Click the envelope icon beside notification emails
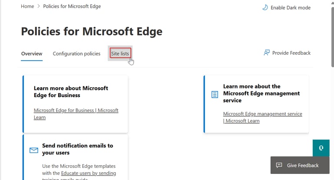The image size is (334, 180). (34, 150)
